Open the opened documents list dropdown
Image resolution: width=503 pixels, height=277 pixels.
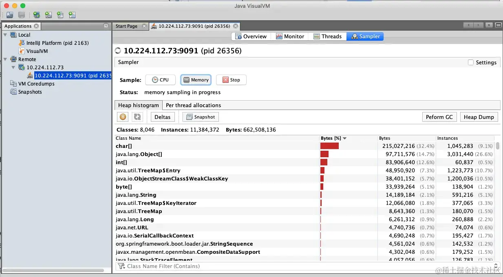click(489, 25)
